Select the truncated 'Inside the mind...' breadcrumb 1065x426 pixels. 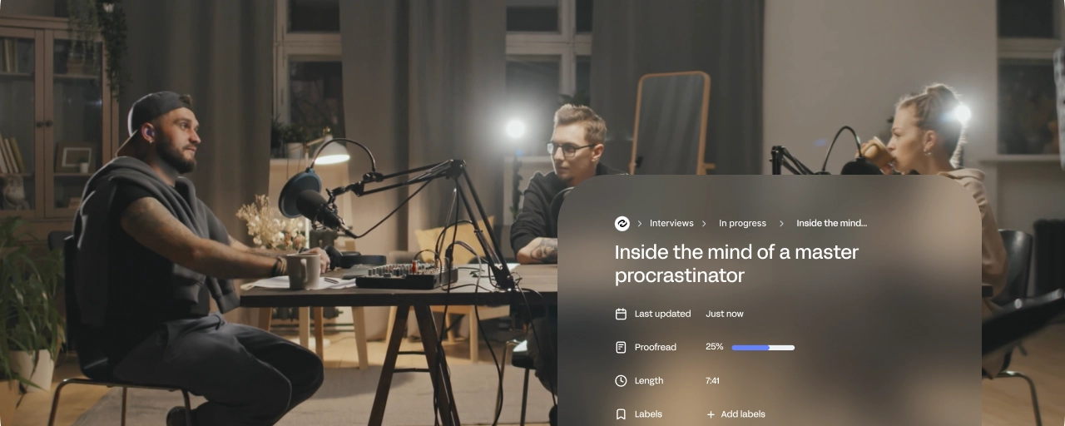831,224
